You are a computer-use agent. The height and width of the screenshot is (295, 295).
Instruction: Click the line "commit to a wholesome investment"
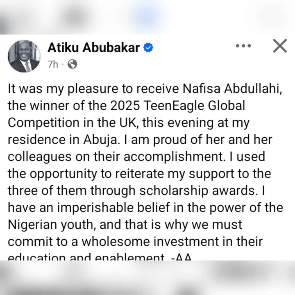tap(135, 241)
